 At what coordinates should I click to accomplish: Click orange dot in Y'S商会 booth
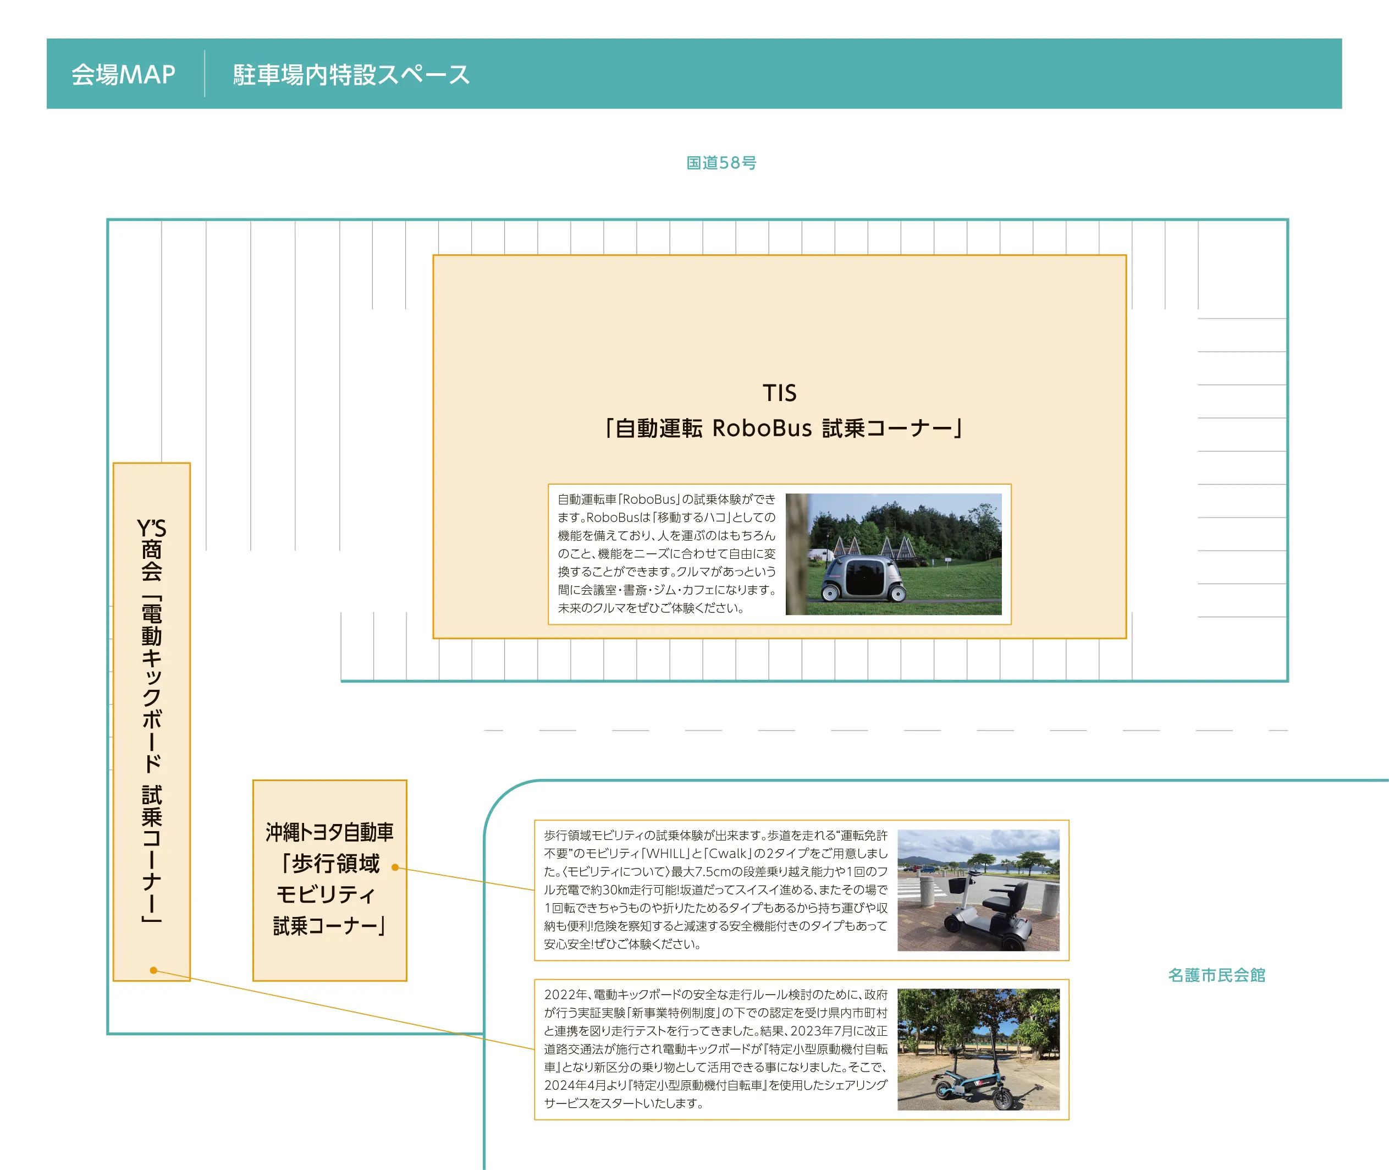click(153, 970)
